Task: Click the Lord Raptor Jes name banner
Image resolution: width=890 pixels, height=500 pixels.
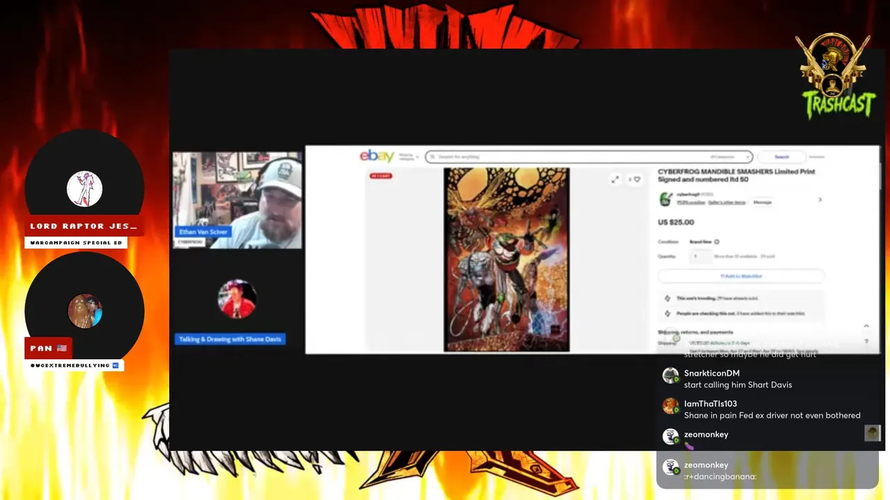Action: tap(84, 226)
